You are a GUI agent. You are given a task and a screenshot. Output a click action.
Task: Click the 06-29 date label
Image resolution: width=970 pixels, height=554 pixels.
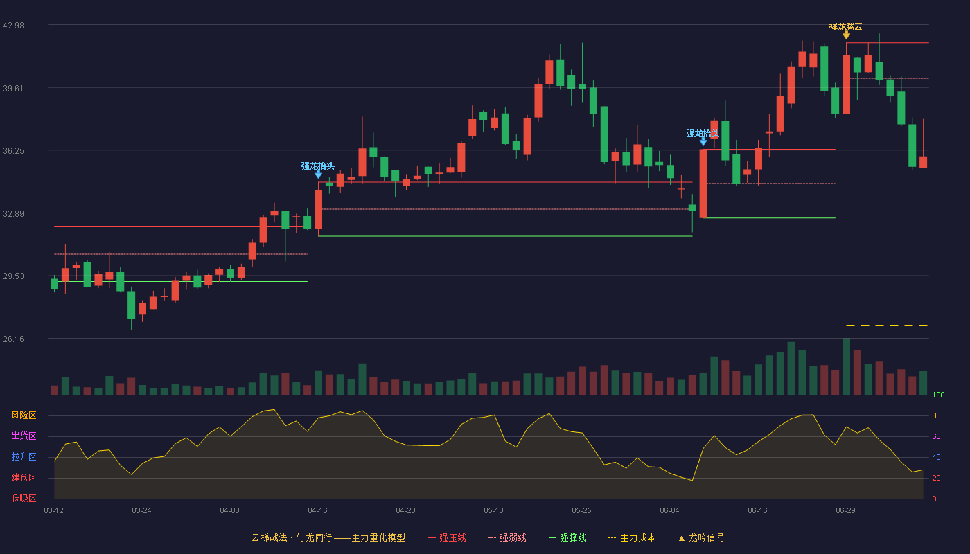[845, 510]
